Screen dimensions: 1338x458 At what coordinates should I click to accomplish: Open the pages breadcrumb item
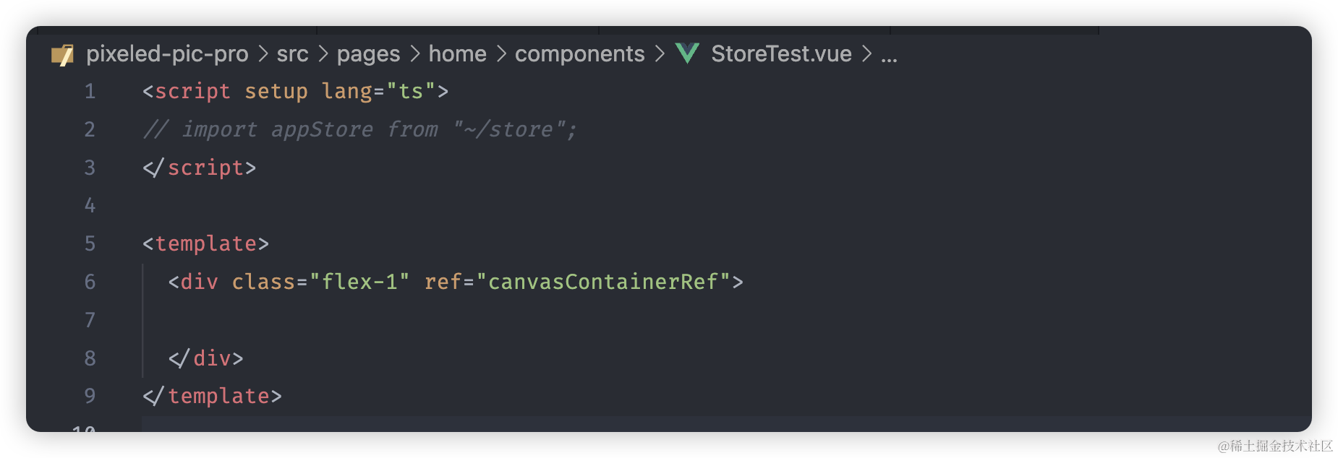368,54
